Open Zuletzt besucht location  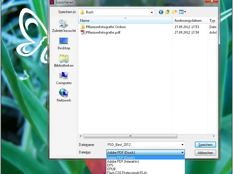pyautogui.click(x=64, y=26)
